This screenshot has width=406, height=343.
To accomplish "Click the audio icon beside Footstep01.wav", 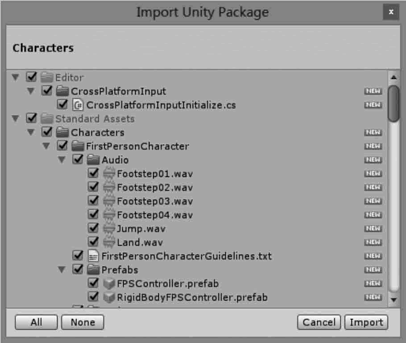I will click(x=110, y=174).
